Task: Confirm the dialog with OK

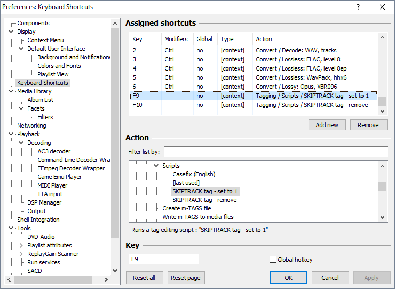Action: (288, 278)
